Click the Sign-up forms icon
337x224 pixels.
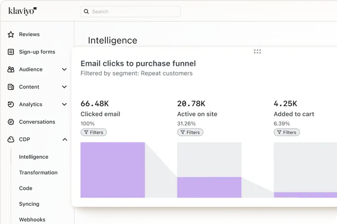tap(11, 52)
